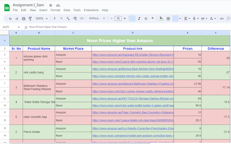Format cells as currency
231x144 pixels.
point(54,18)
